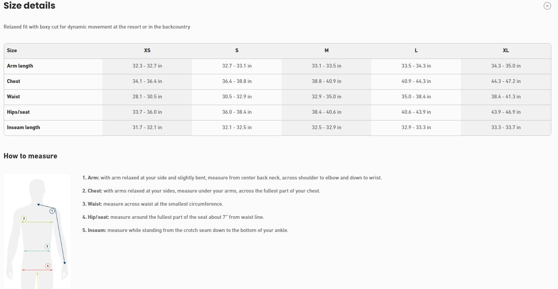Click the Waist row label
The height and width of the screenshot is (289, 558).
click(13, 97)
